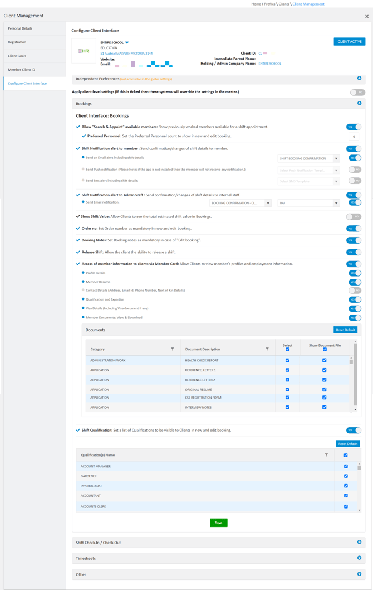Image resolution: width=373 pixels, height=590 pixels.
Task: Toggle Visa Details access switch
Action: pos(355,309)
